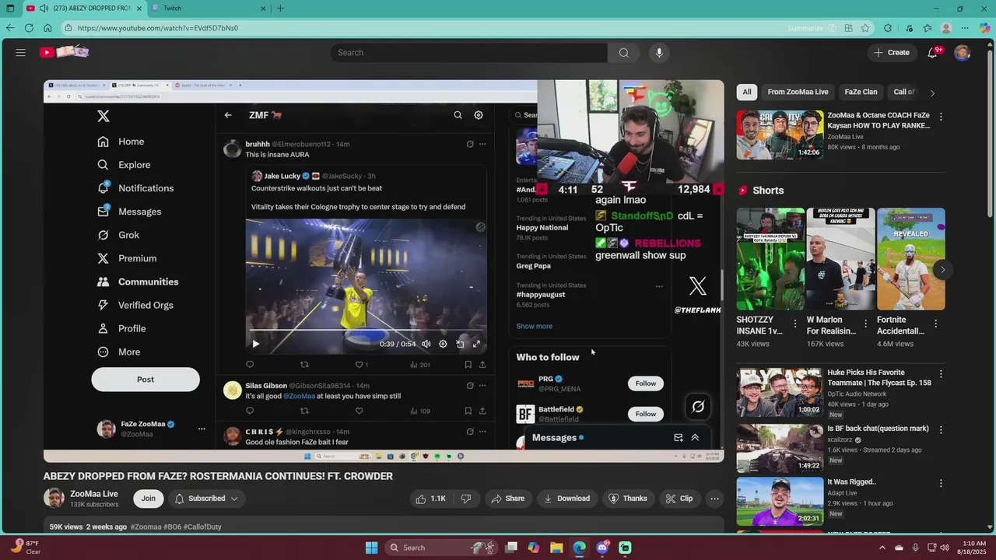
Task: Click the Create button
Action: pyautogui.click(x=891, y=52)
